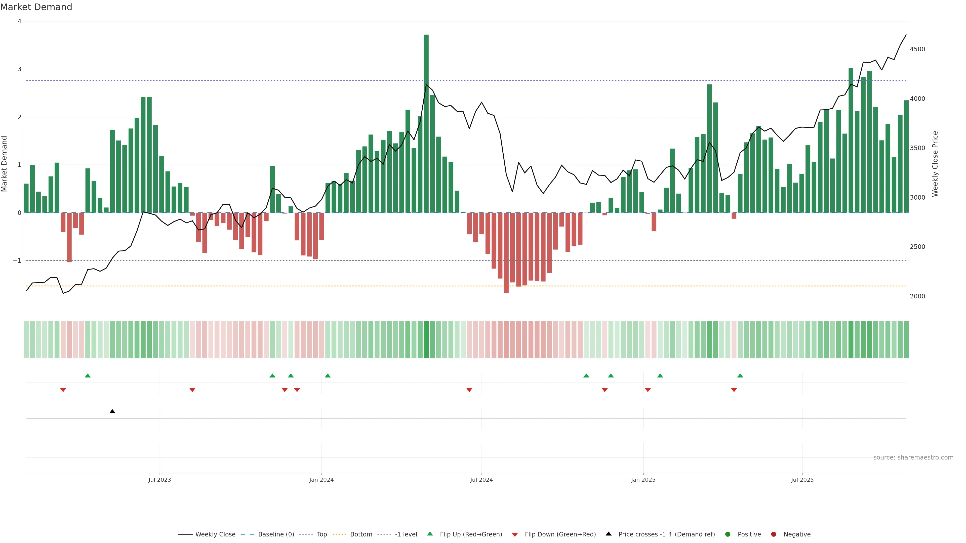This screenshot has width=966, height=543.
Task: Click the green Positive legend dot
Action: click(728, 534)
